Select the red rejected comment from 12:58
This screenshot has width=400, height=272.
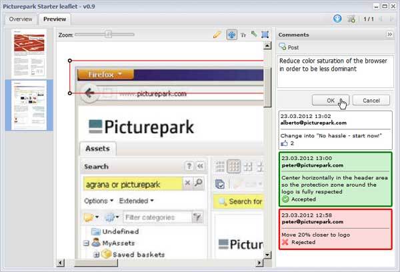click(335, 229)
